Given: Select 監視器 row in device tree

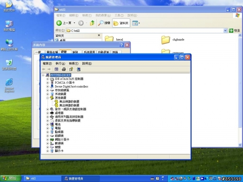Looking at the screenshot, I should pyautogui.click(x=59, y=132).
